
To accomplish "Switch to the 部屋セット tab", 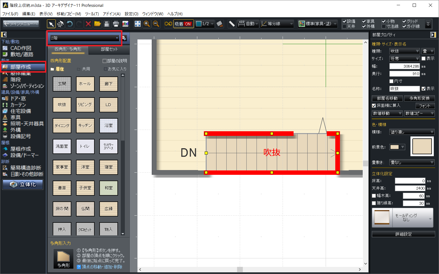I will 109,49.
